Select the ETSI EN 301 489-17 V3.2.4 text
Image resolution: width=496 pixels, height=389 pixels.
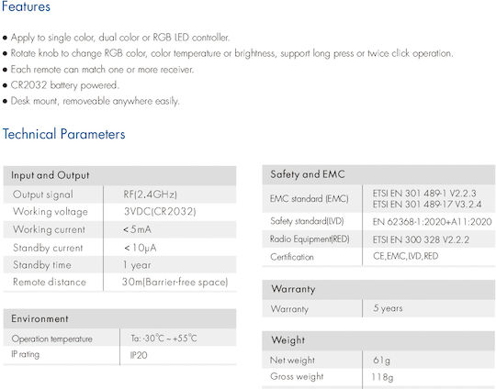(427, 205)
